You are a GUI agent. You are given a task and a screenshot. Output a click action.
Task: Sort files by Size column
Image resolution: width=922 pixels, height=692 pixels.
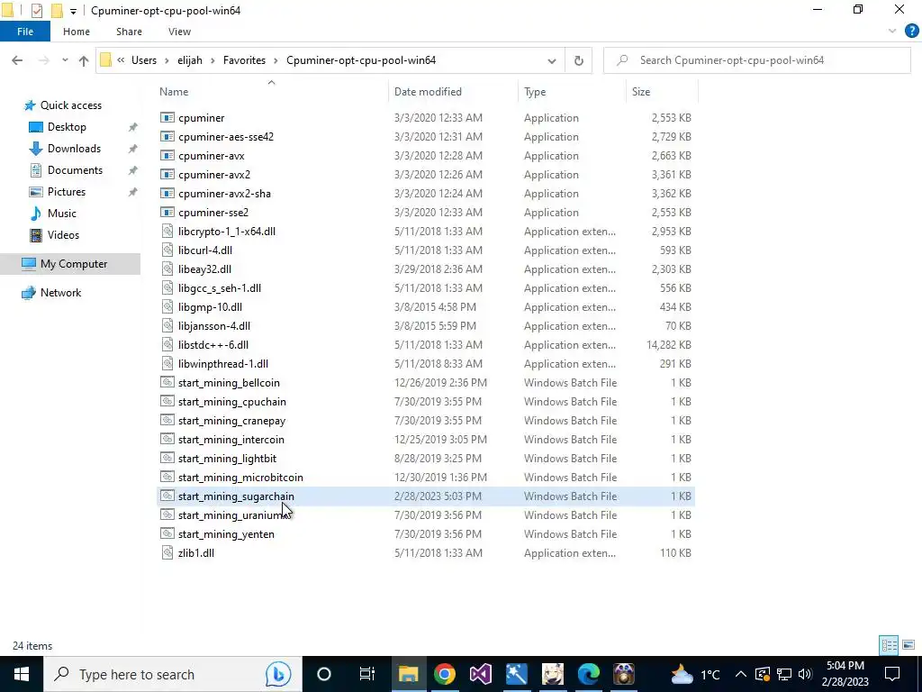640,91
